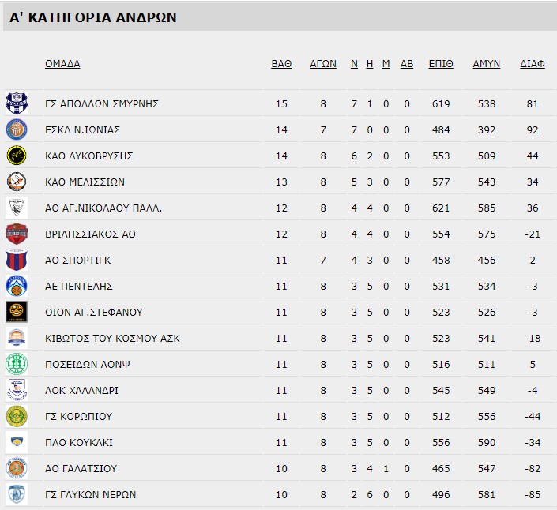Click the ΑΓΩΝ column header
This screenshot has height=510, width=557.
(323, 64)
